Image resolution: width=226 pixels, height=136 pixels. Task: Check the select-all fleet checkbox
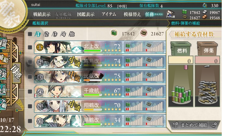30,34
